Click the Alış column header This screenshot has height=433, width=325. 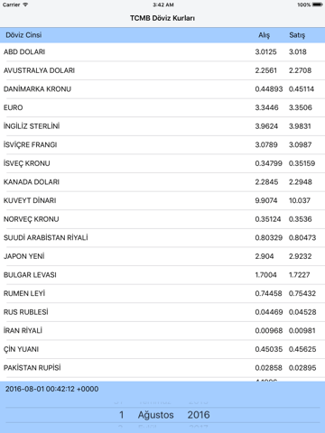pos(264,35)
